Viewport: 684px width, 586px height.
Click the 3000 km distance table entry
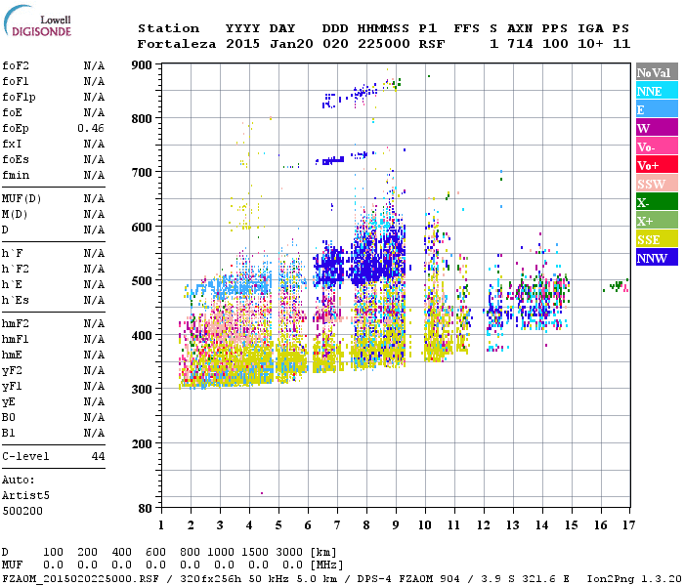(289, 552)
